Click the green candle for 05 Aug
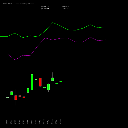Screen dimensions: 128x128 click(x=48, y=87)
